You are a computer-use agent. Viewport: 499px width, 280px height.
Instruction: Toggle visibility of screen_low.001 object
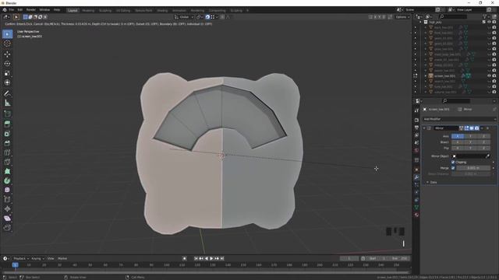click(489, 76)
